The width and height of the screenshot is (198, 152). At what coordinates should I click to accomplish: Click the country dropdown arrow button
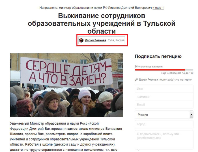pyautogui.click(x=191, y=114)
